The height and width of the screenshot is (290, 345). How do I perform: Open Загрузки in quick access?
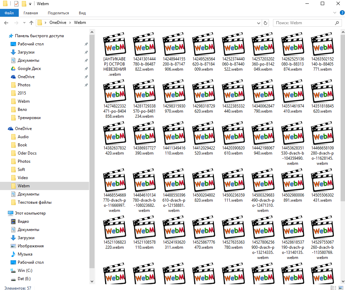pyautogui.click(x=26, y=52)
